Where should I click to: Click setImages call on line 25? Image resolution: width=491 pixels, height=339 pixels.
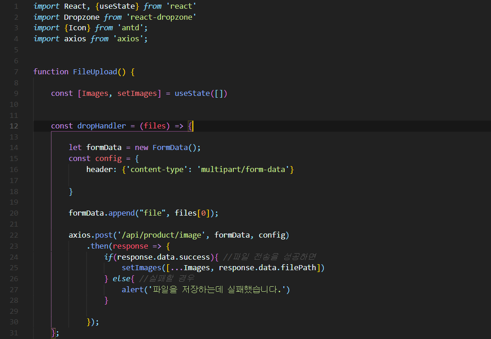click(x=141, y=268)
